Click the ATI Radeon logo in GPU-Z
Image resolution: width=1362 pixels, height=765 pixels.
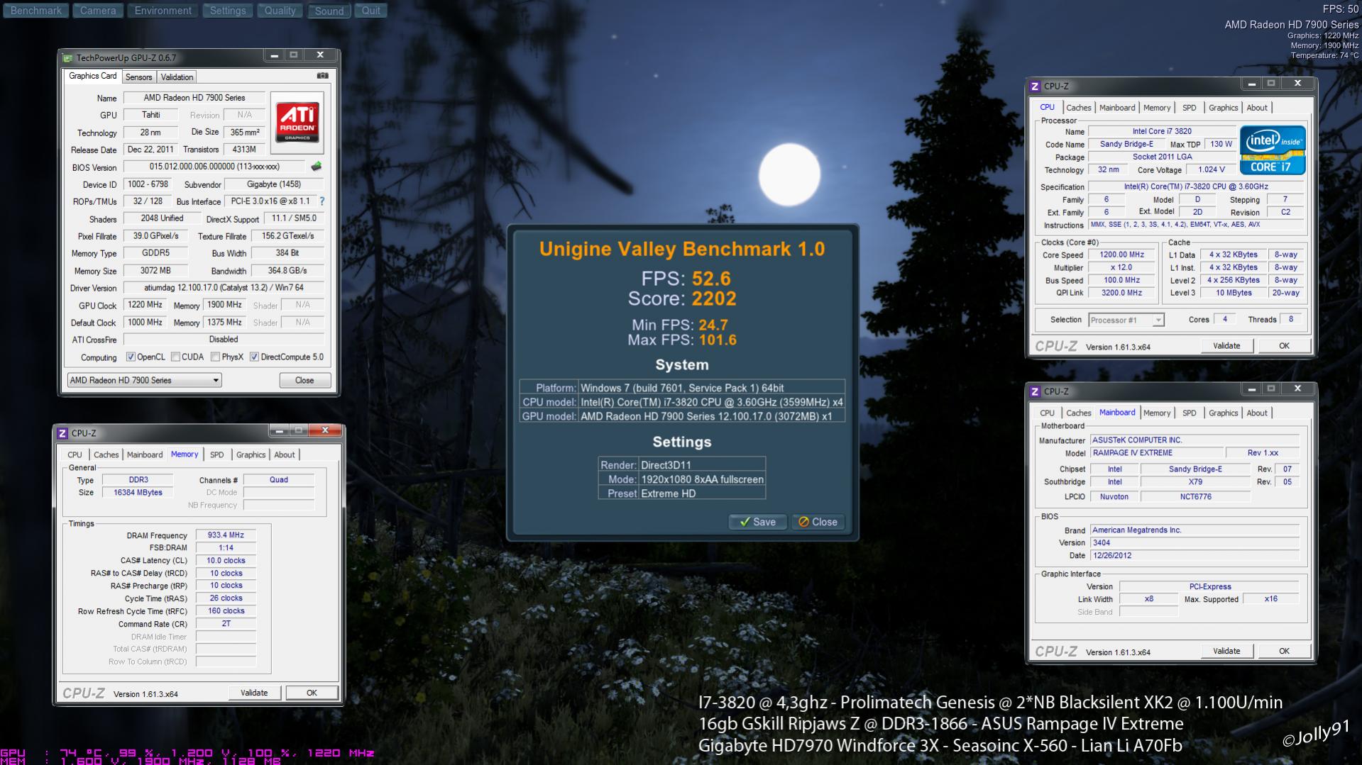297,123
